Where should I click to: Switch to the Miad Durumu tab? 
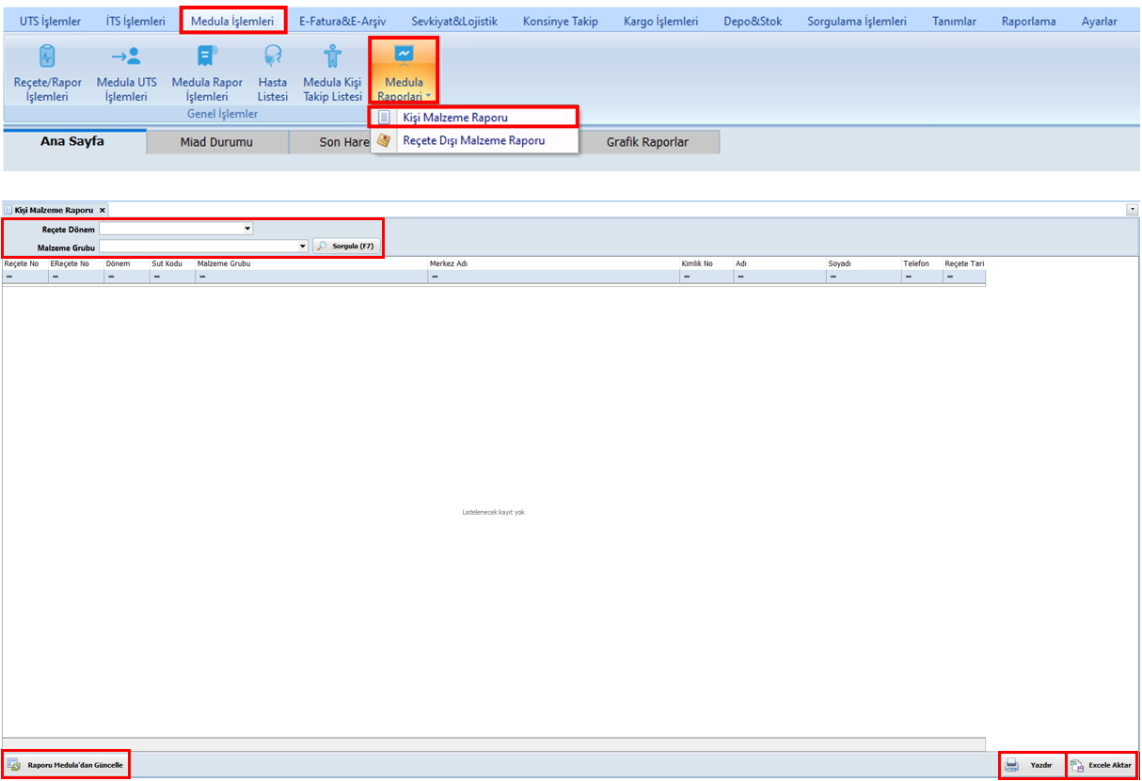coord(216,143)
